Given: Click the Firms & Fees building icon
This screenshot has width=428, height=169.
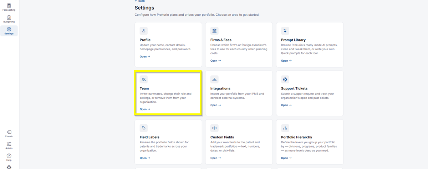Looking at the screenshot, I should click(214, 31).
